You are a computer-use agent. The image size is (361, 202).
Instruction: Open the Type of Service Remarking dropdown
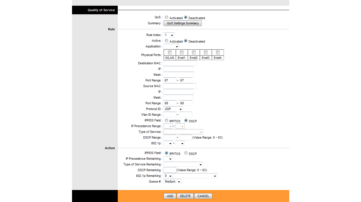(x=183, y=164)
